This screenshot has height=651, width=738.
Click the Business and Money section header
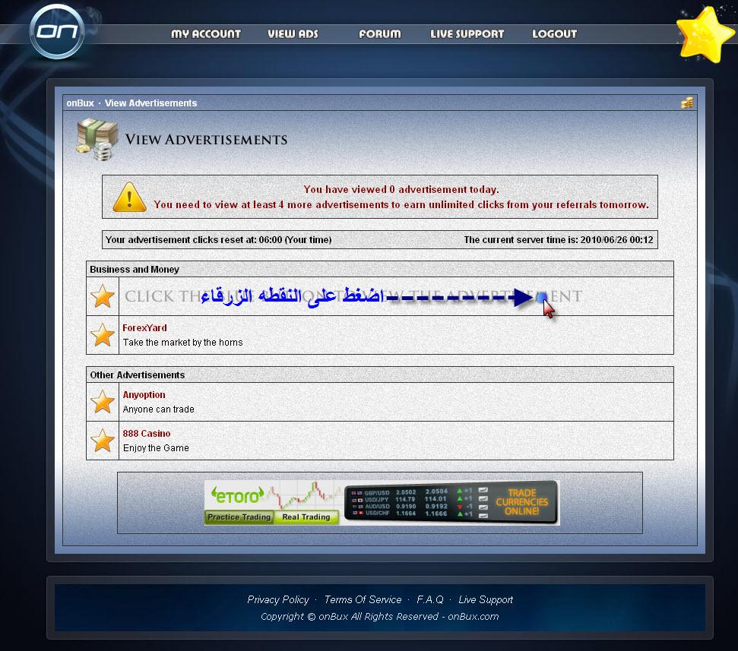380,269
